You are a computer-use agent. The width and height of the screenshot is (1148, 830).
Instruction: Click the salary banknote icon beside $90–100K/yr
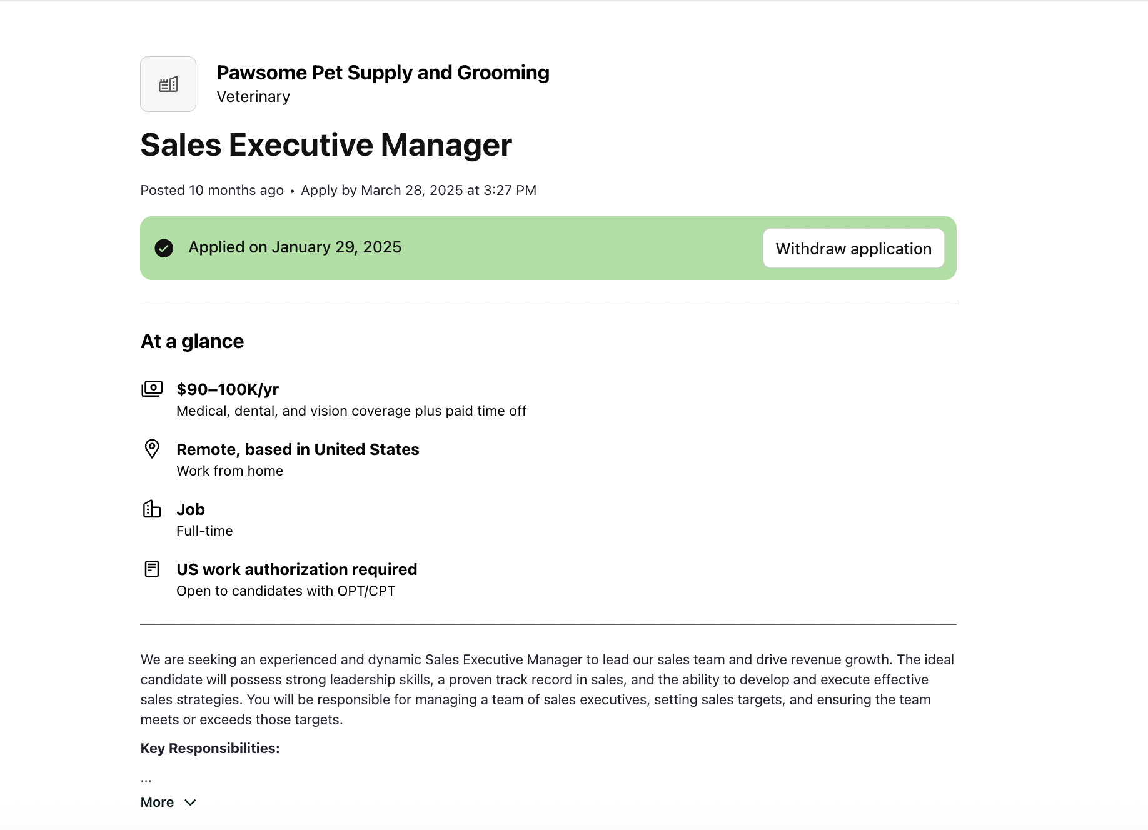(x=152, y=388)
